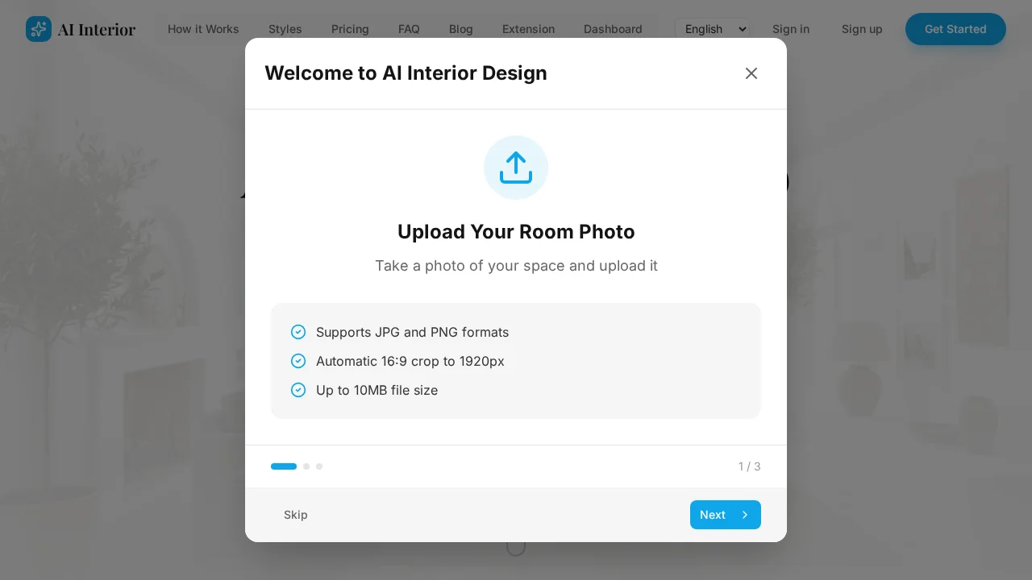Screen dimensions: 1032x580
Task: Click the checkmark icon beside 10MB file size
Action: click(298, 390)
